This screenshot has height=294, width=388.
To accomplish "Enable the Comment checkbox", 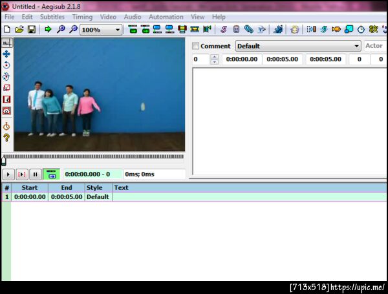I will click(195, 46).
